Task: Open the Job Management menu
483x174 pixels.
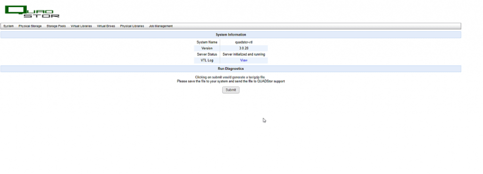Action: (161, 26)
